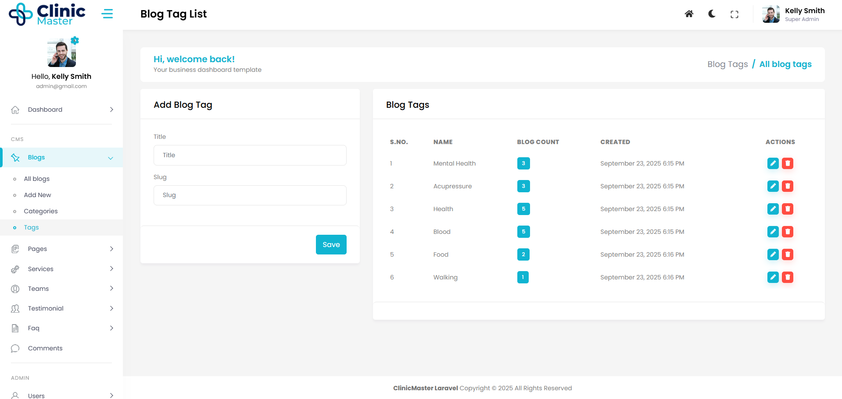Delete the Blood tag
Image resolution: width=842 pixels, height=399 pixels.
[x=788, y=232]
